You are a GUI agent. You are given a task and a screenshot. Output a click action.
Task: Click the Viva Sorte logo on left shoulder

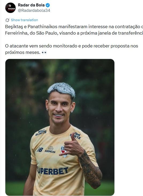[41, 133]
